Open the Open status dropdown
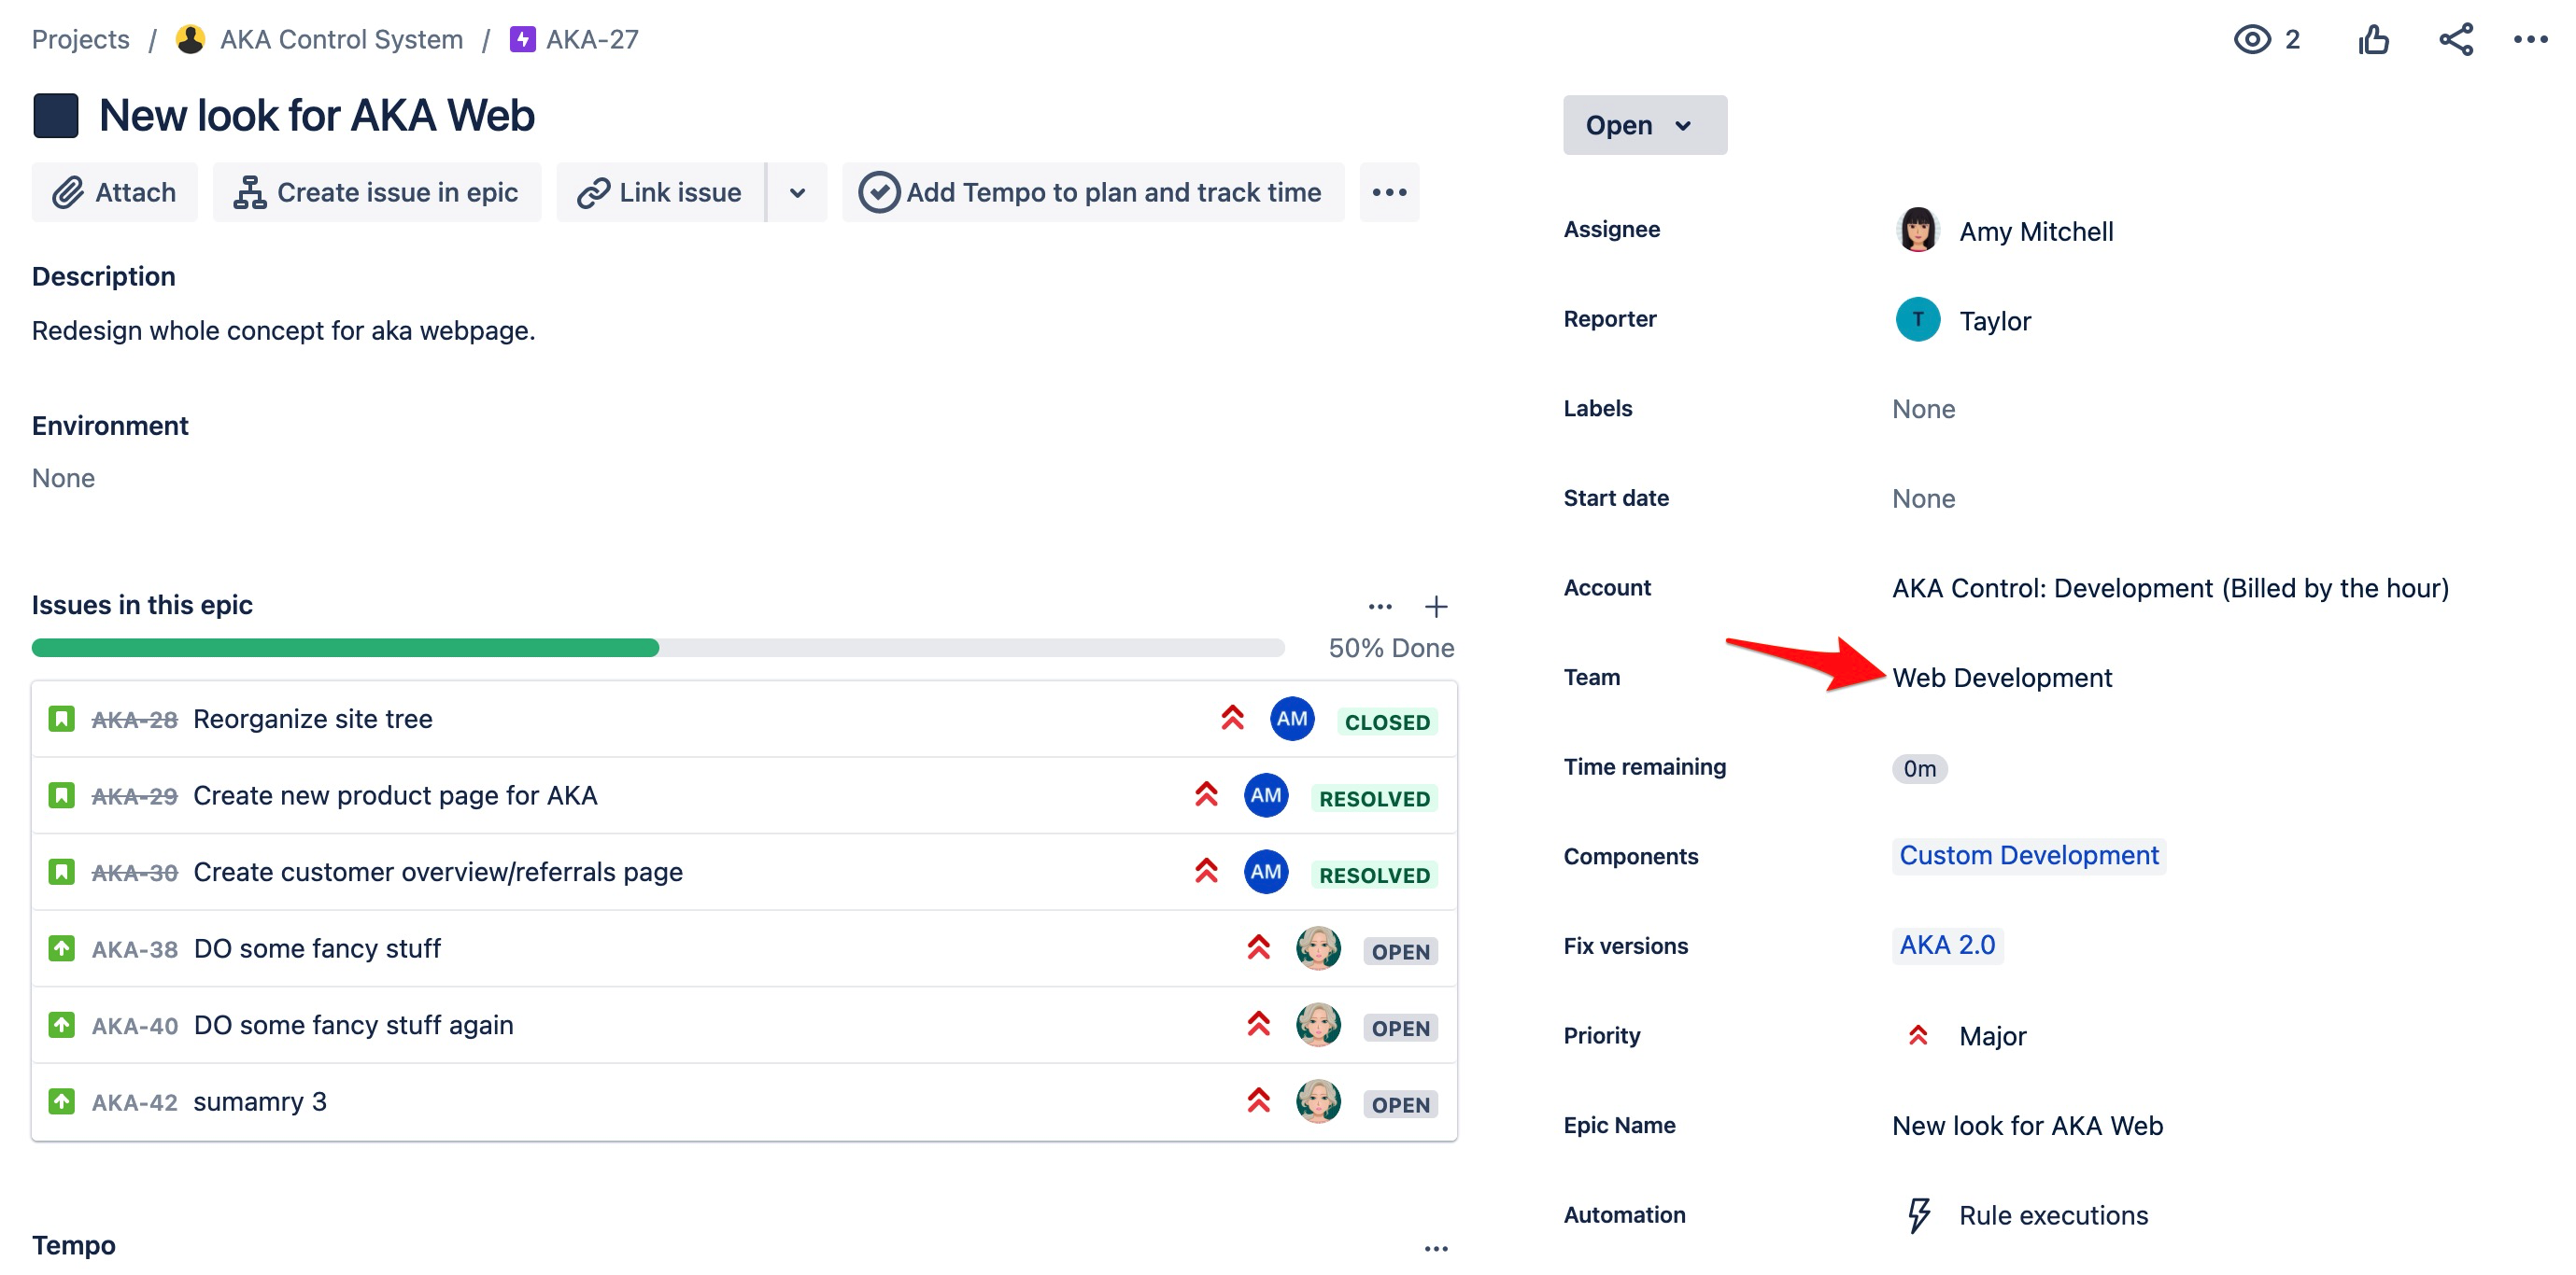2576x1275 pixels. pyautogui.click(x=1643, y=125)
